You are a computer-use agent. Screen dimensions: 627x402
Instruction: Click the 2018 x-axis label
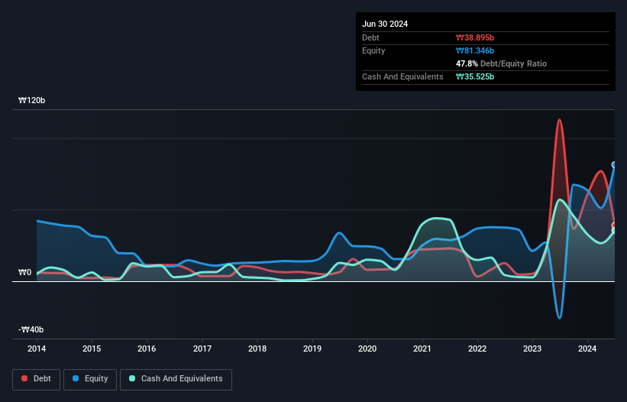click(257, 349)
